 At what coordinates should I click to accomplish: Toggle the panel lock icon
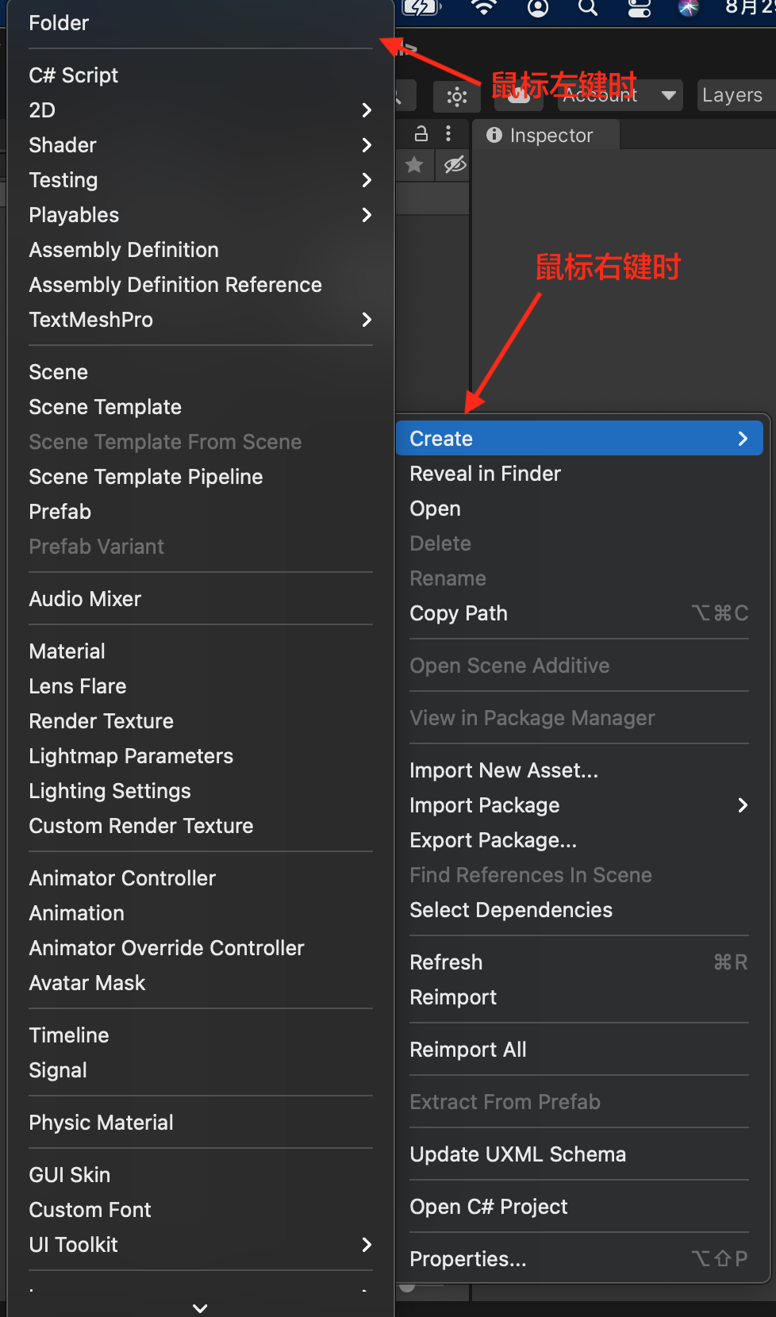coord(422,133)
